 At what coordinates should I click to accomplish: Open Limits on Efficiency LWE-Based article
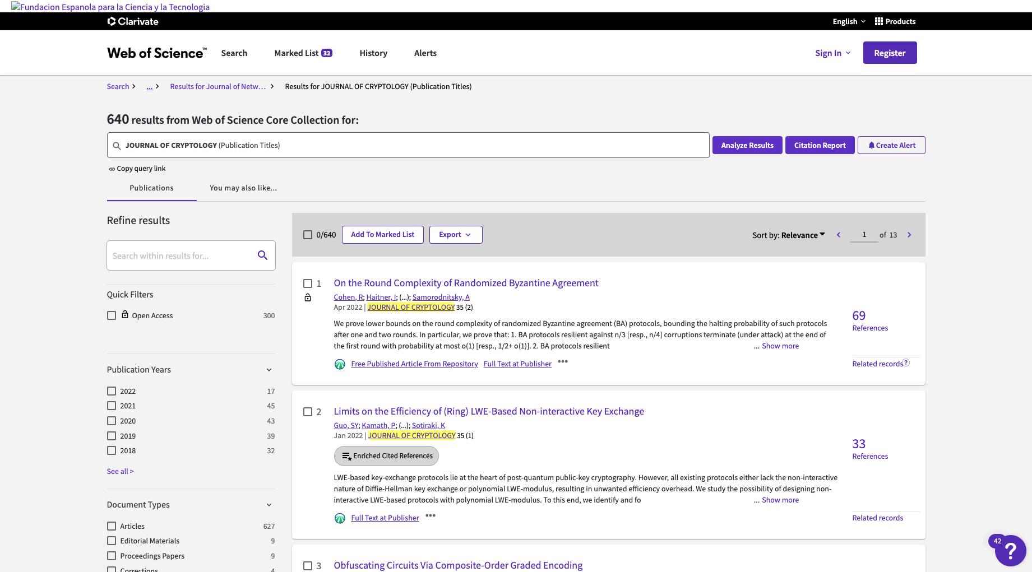tap(489, 411)
